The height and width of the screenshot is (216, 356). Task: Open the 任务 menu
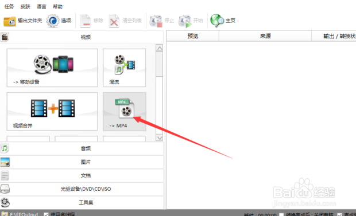point(9,6)
